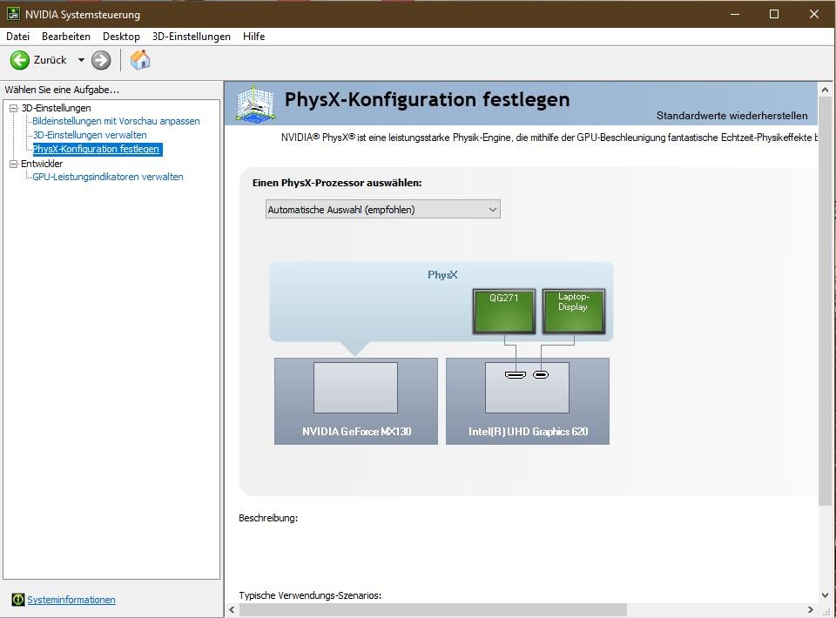Click the vertical scrollbar down arrow
836x618 pixels.
825,595
